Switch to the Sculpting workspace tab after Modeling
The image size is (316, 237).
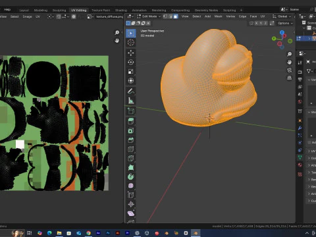coord(59,11)
